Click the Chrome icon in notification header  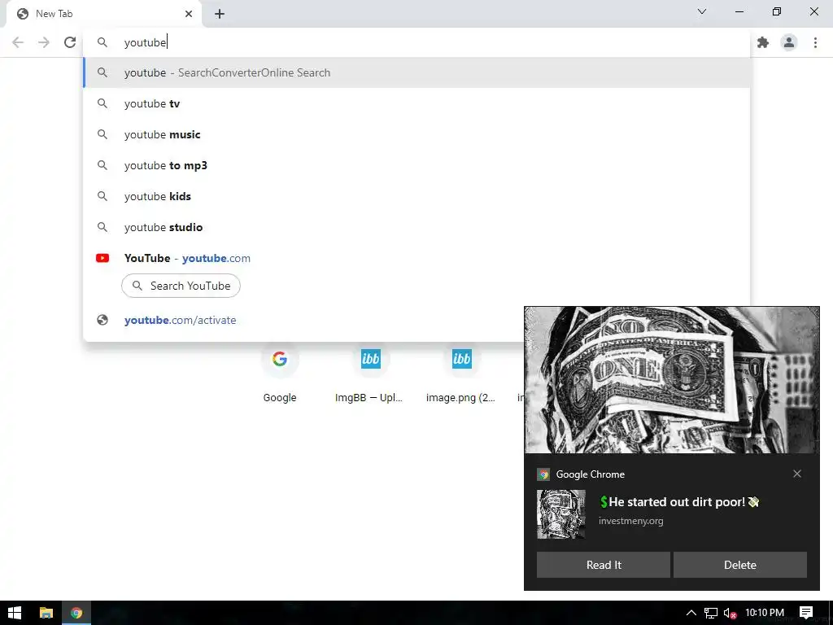[x=543, y=474]
